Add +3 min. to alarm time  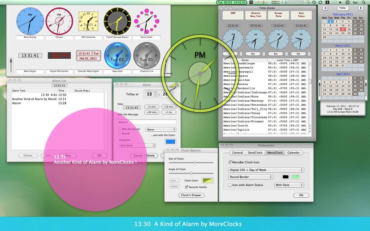click(152, 107)
